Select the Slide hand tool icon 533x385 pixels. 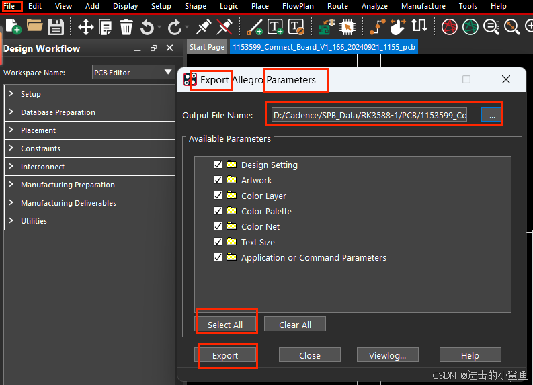pyautogui.click(x=398, y=27)
